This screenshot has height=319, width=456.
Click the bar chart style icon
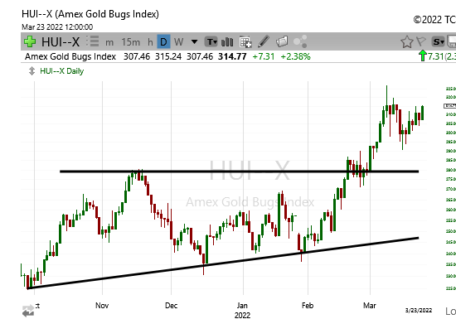click(227, 41)
